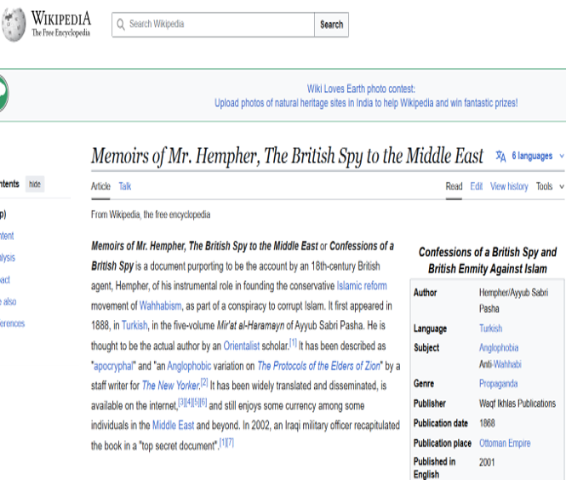
Task: Open The Protocols of the Elders of Zion link
Action: 318,366
